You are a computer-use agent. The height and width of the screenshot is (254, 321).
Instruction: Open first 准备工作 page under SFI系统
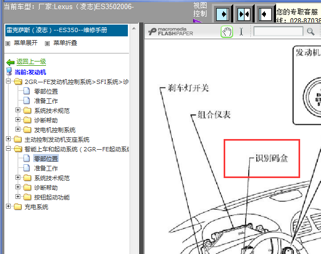[46, 101]
